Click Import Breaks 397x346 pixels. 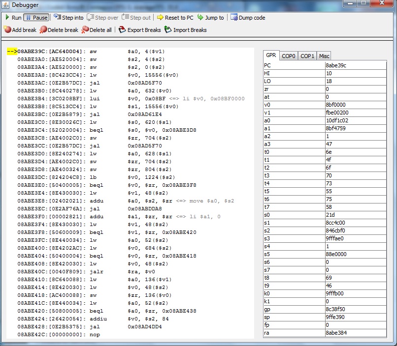coord(186,30)
